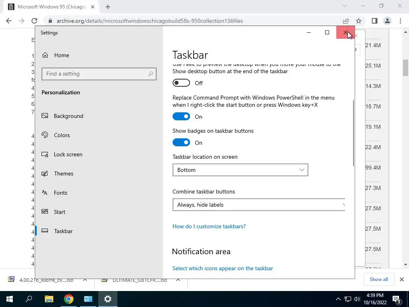This screenshot has width=409, height=307.
Task: Click Show all downloads button
Action: click(x=379, y=279)
